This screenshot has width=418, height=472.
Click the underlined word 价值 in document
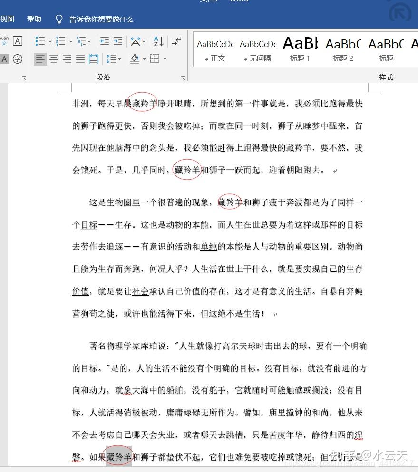(80, 291)
